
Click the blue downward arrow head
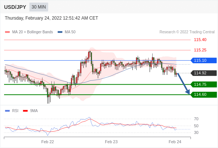pos(188,92)
